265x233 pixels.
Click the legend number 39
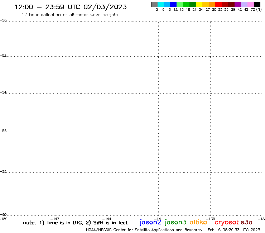pyautogui.click(x=233, y=10)
